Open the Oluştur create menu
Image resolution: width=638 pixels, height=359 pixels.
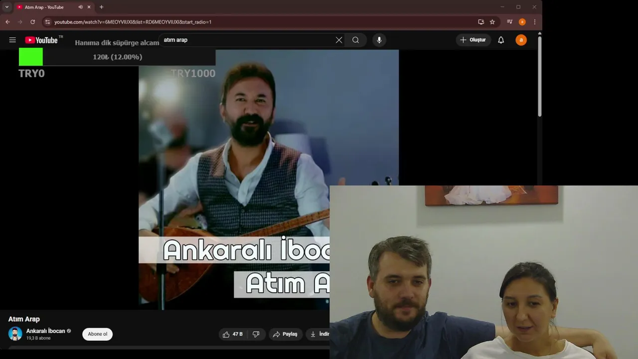tap(473, 40)
